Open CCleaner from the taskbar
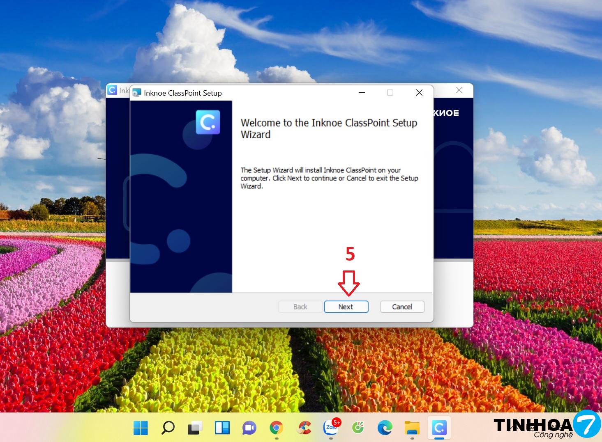 click(304, 428)
